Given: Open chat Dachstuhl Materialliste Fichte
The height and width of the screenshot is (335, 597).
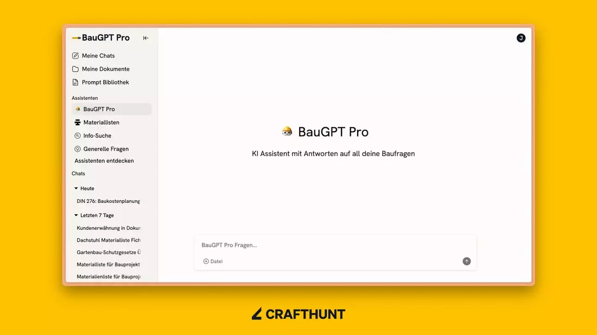Looking at the screenshot, I should [109, 240].
